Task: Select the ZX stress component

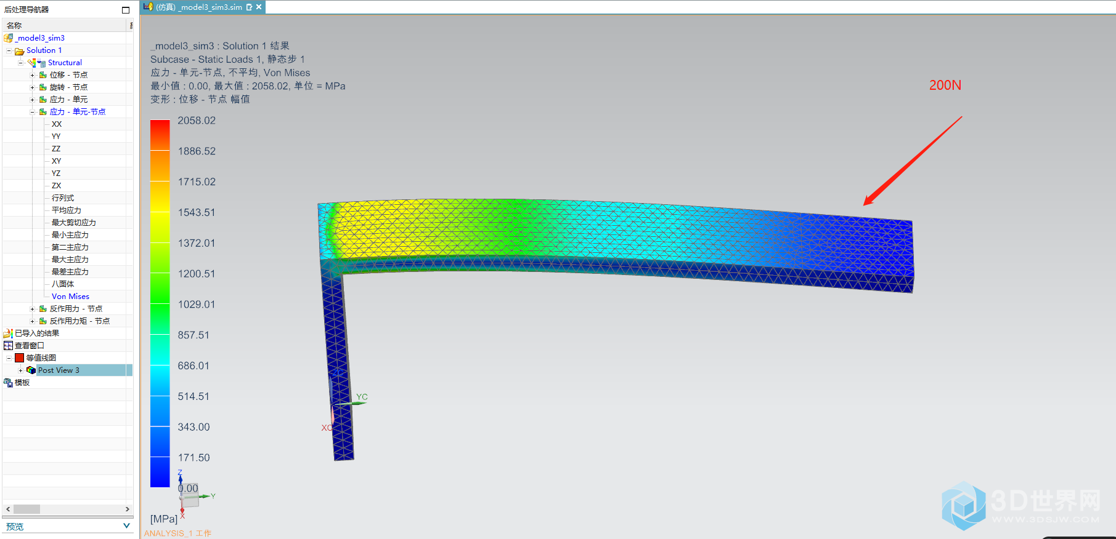Action: pyautogui.click(x=56, y=186)
